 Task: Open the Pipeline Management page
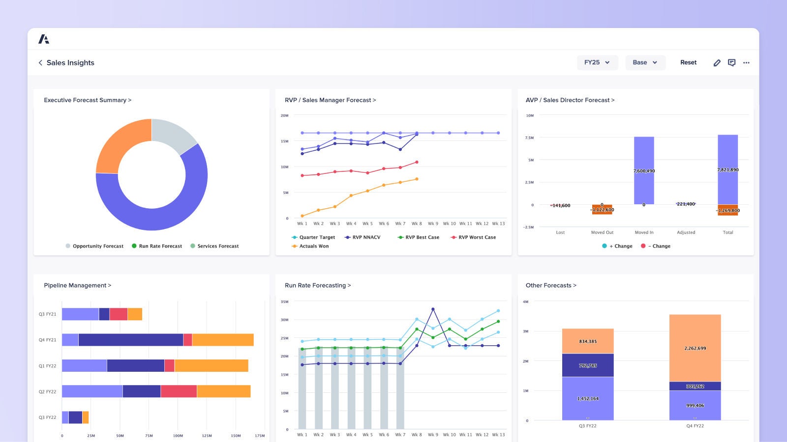coord(77,285)
